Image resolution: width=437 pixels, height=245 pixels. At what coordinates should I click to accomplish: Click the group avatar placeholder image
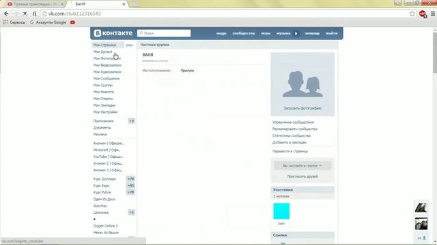tap(302, 84)
